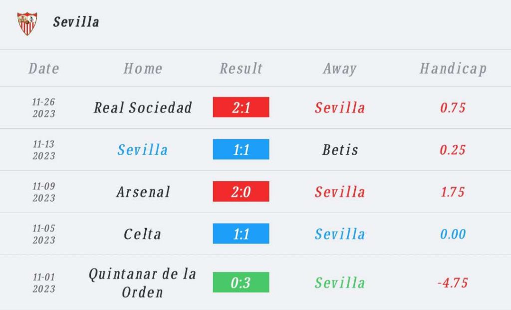
Task: Click the Sevilla club crest icon
Action: (27, 23)
